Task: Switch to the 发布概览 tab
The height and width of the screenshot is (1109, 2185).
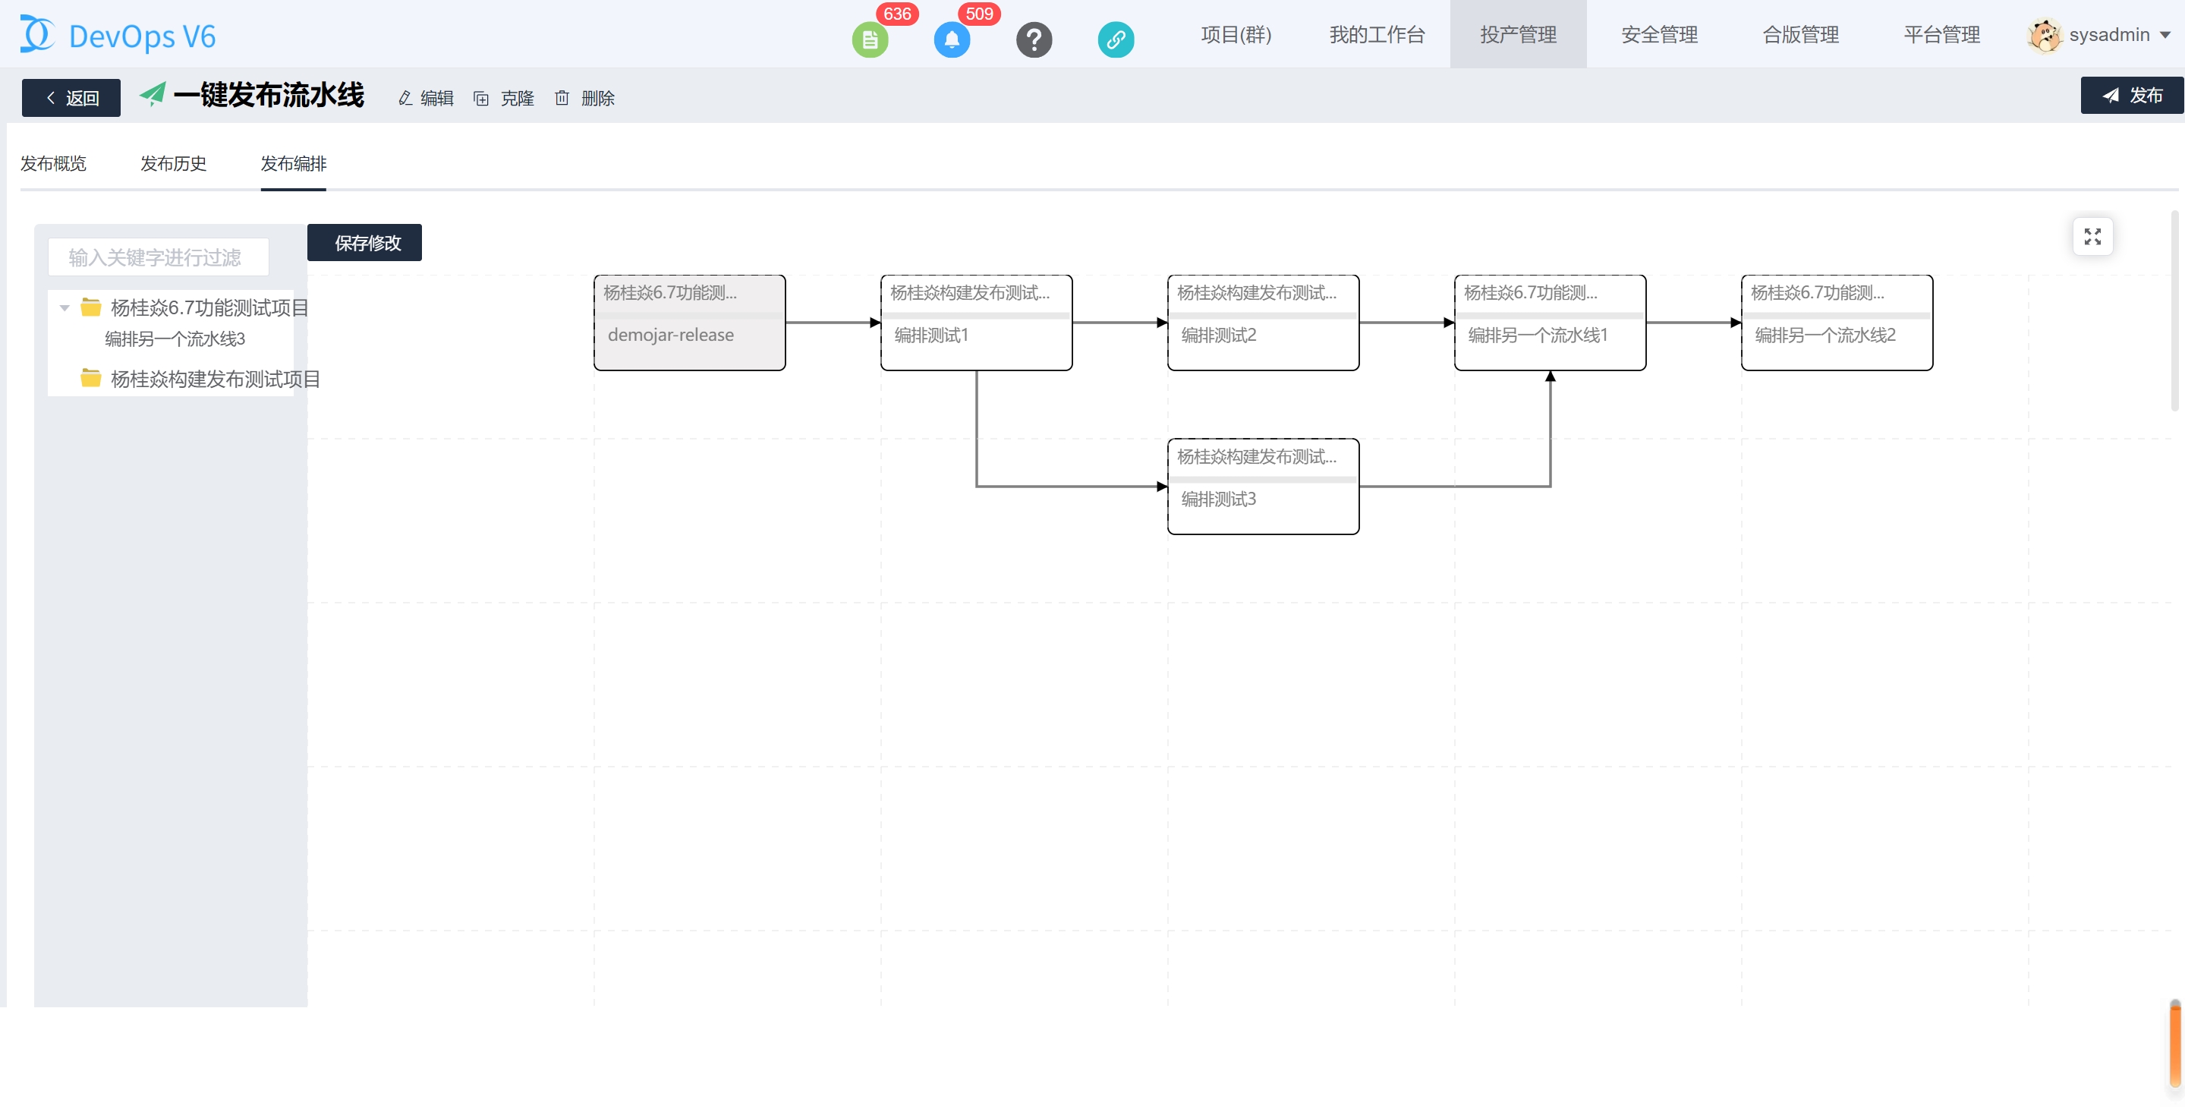Action: tap(53, 164)
